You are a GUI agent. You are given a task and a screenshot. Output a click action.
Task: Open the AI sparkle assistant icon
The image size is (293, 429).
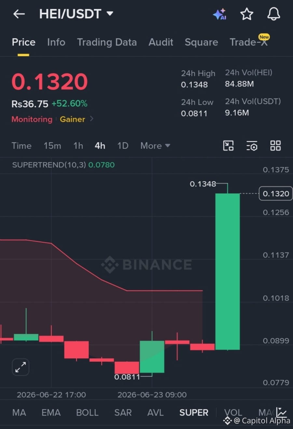219,14
